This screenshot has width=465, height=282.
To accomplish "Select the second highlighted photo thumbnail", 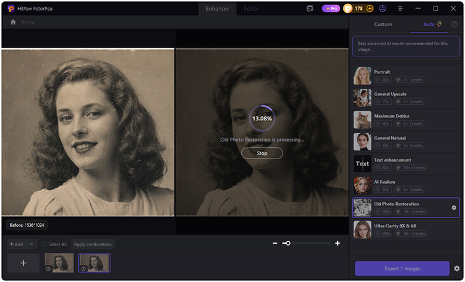I will point(94,263).
